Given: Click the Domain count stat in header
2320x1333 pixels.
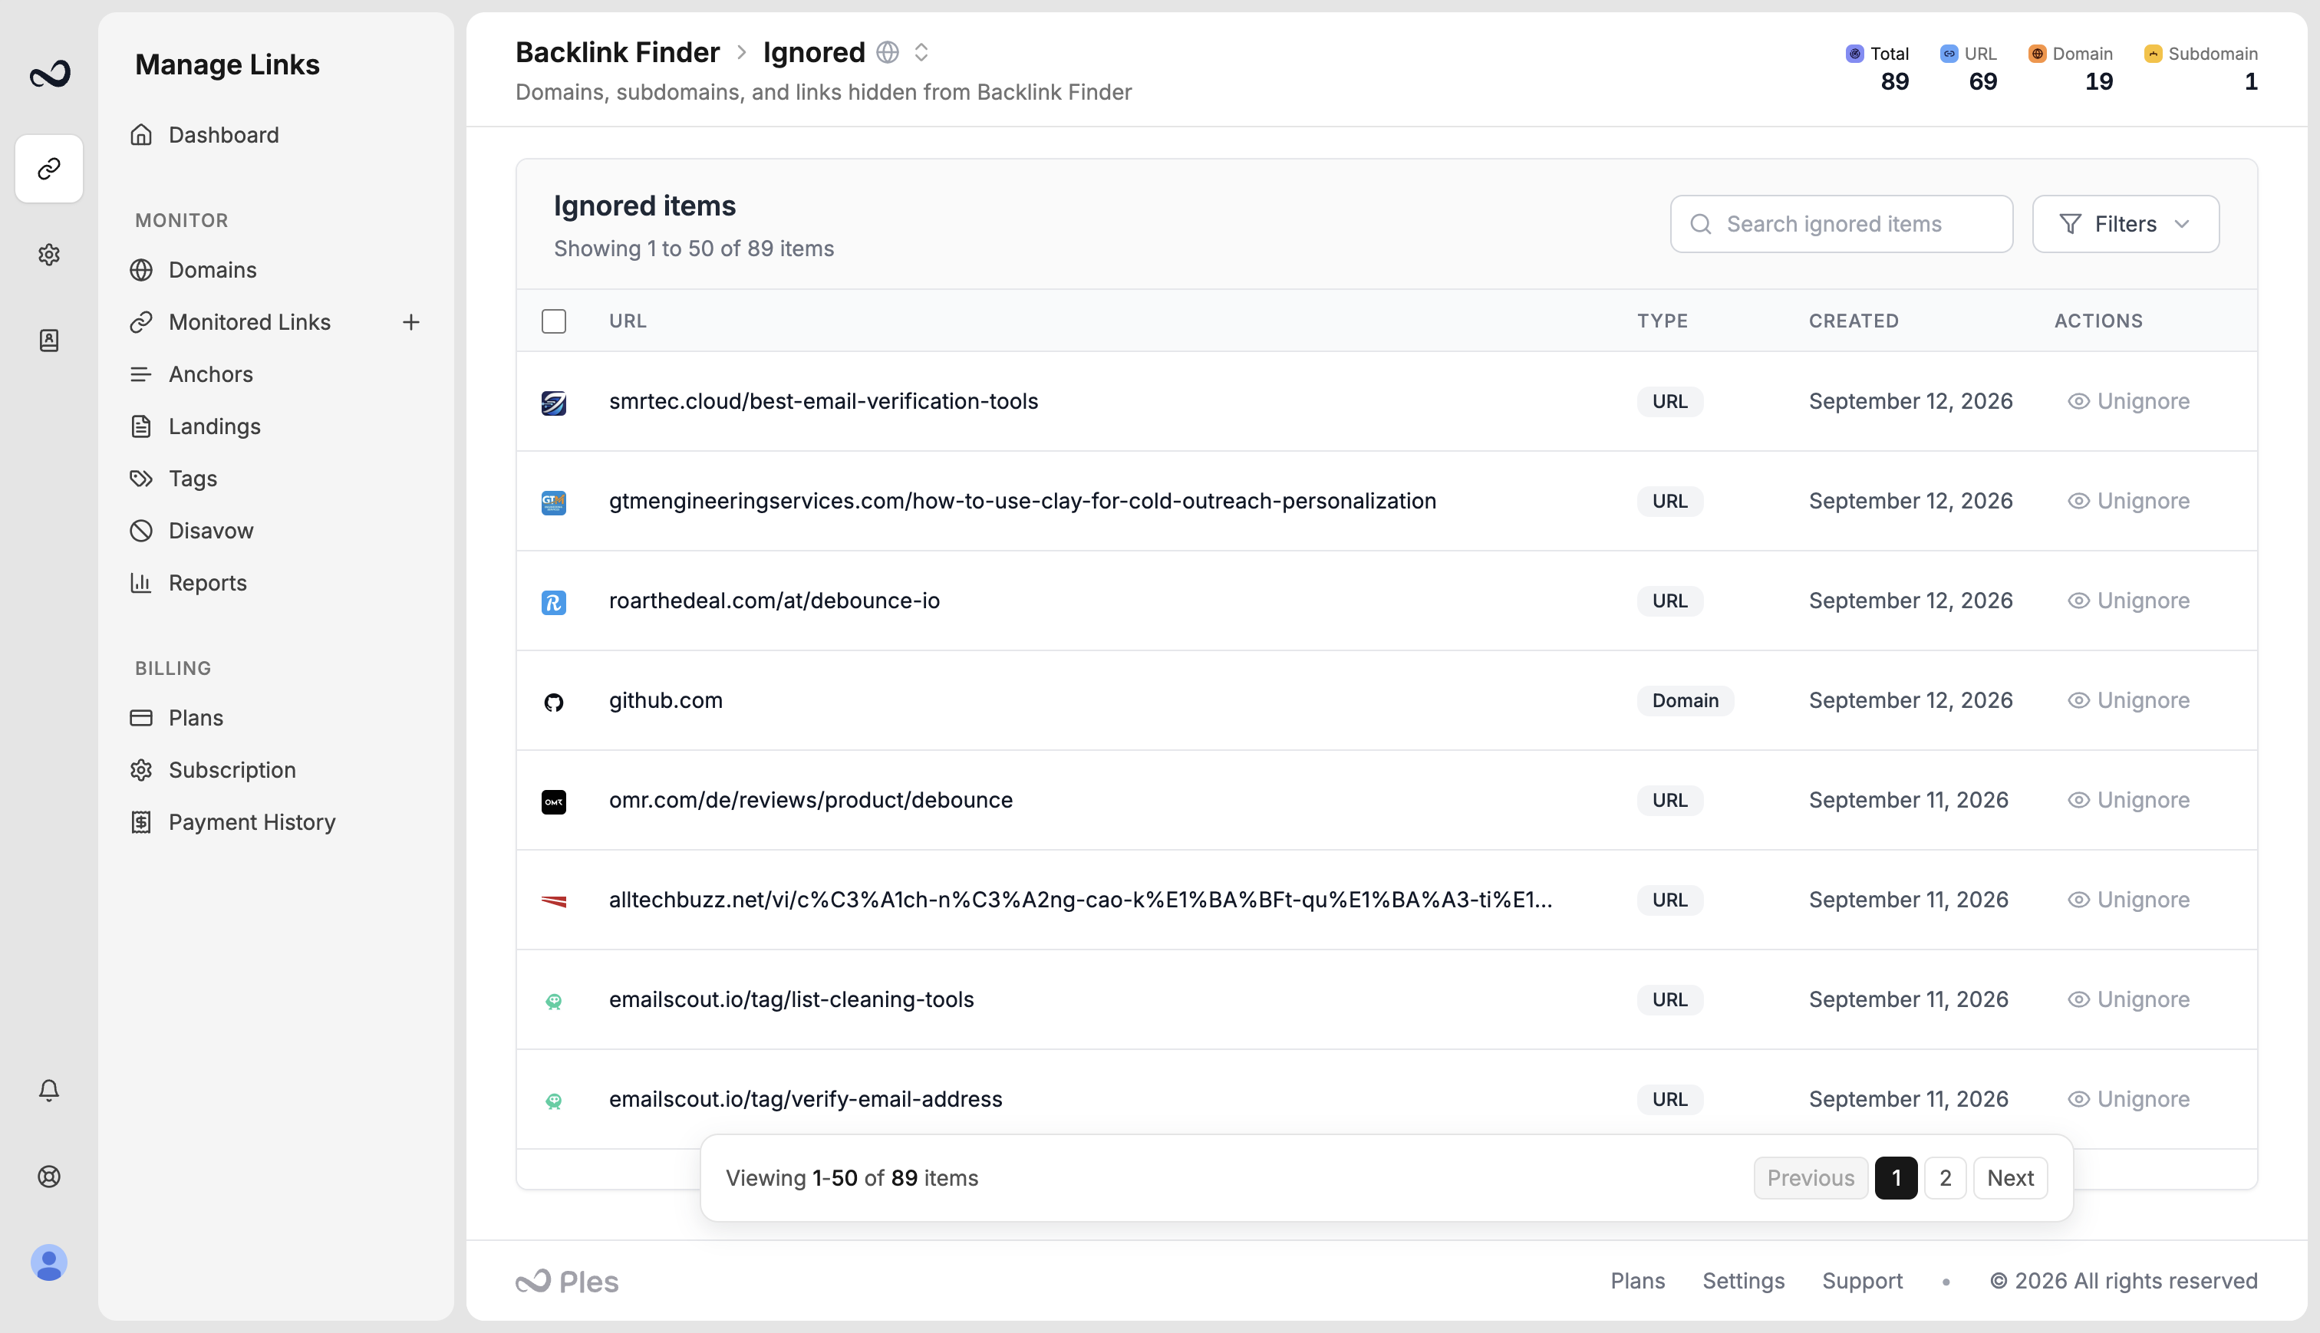Looking at the screenshot, I should pyautogui.click(x=2070, y=67).
